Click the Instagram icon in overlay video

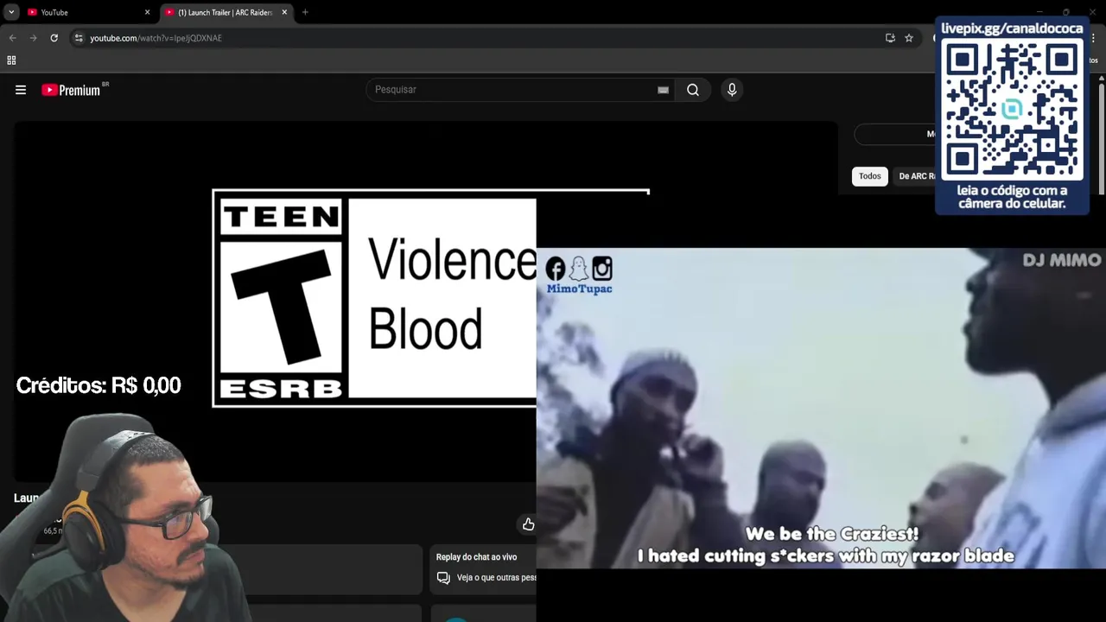tap(602, 269)
